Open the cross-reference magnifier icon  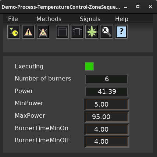(x=106, y=32)
